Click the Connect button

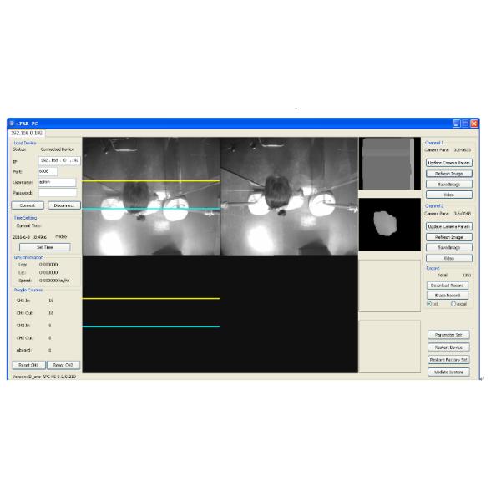pyautogui.click(x=28, y=205)
